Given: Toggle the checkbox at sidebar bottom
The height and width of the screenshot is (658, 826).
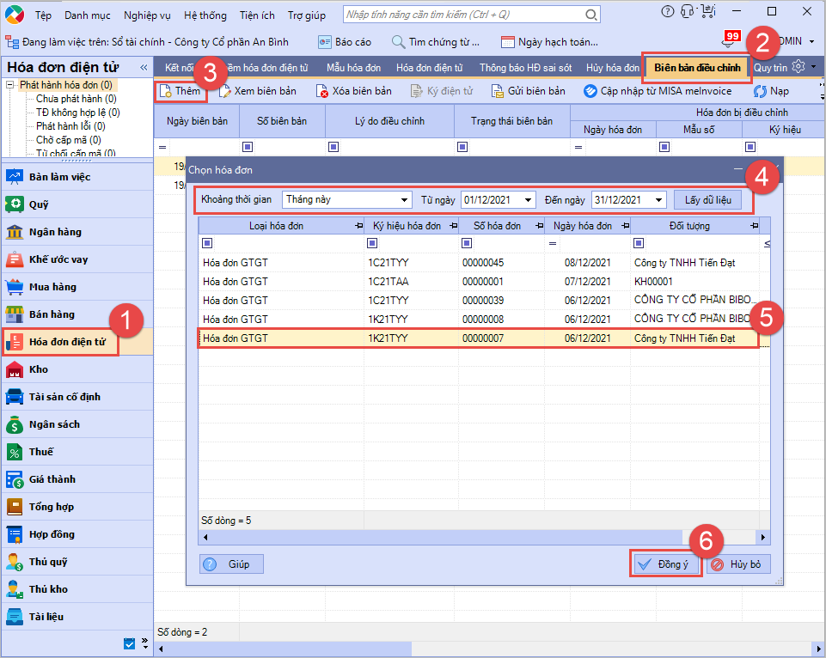Looking at the screenshot, I should [130, 643].
